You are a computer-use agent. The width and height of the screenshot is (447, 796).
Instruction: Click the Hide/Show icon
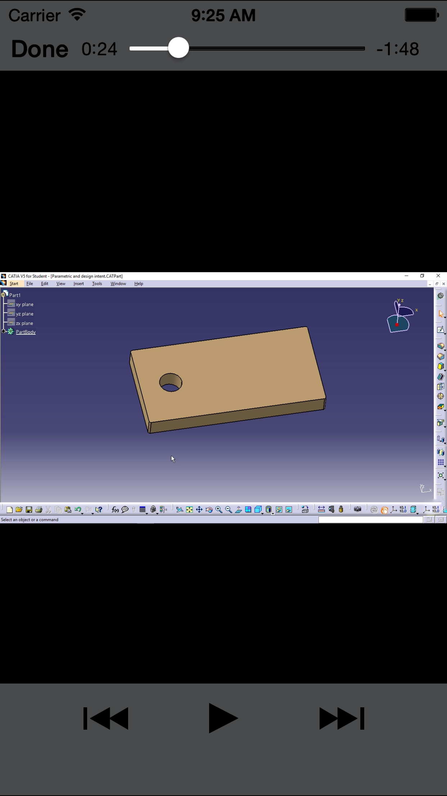(279, 509)
